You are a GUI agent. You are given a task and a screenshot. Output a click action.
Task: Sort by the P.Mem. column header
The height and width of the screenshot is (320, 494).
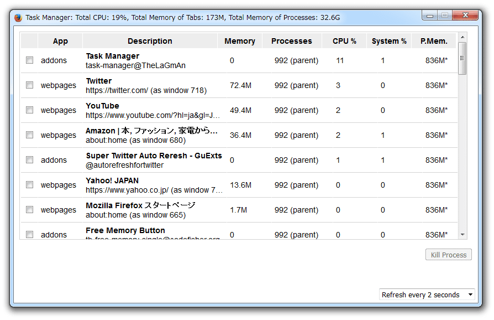[434, 41]
